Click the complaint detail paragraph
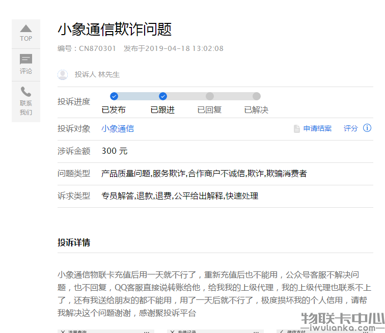This screenshot has height=333, width=385. tap(214, 294)
